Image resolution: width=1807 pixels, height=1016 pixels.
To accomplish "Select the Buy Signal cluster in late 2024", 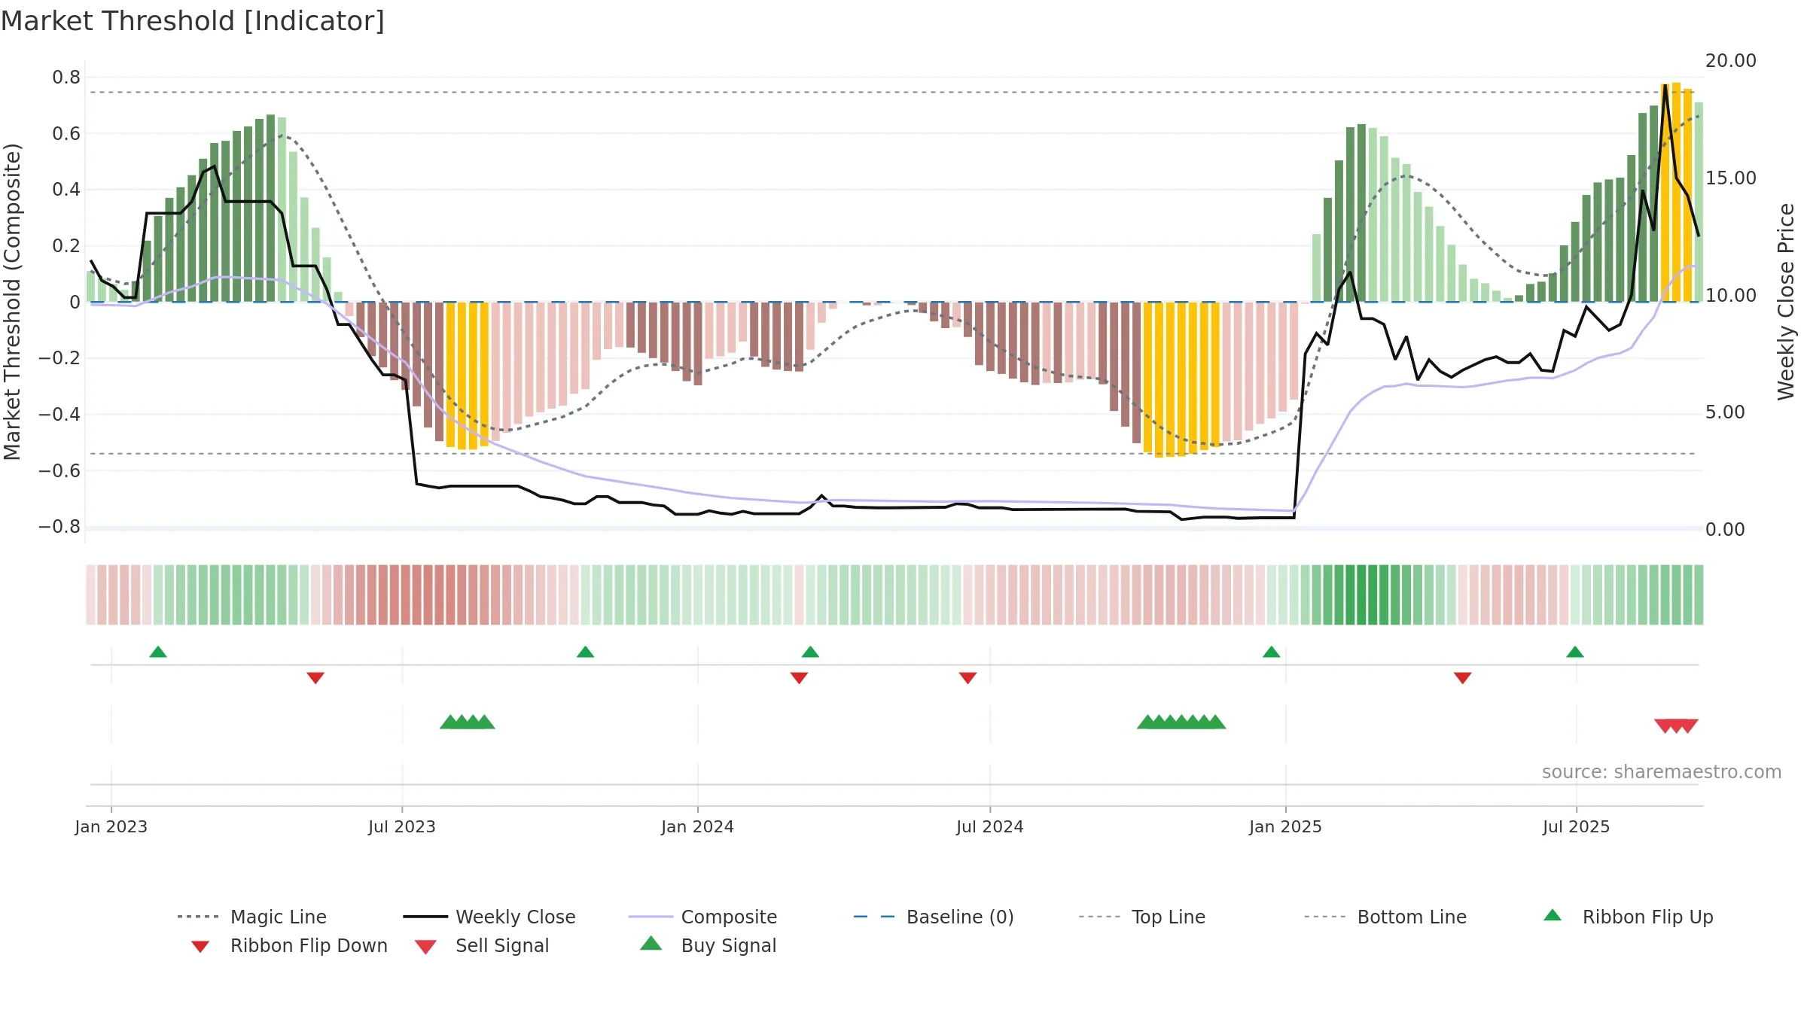I will point(1181,722).
